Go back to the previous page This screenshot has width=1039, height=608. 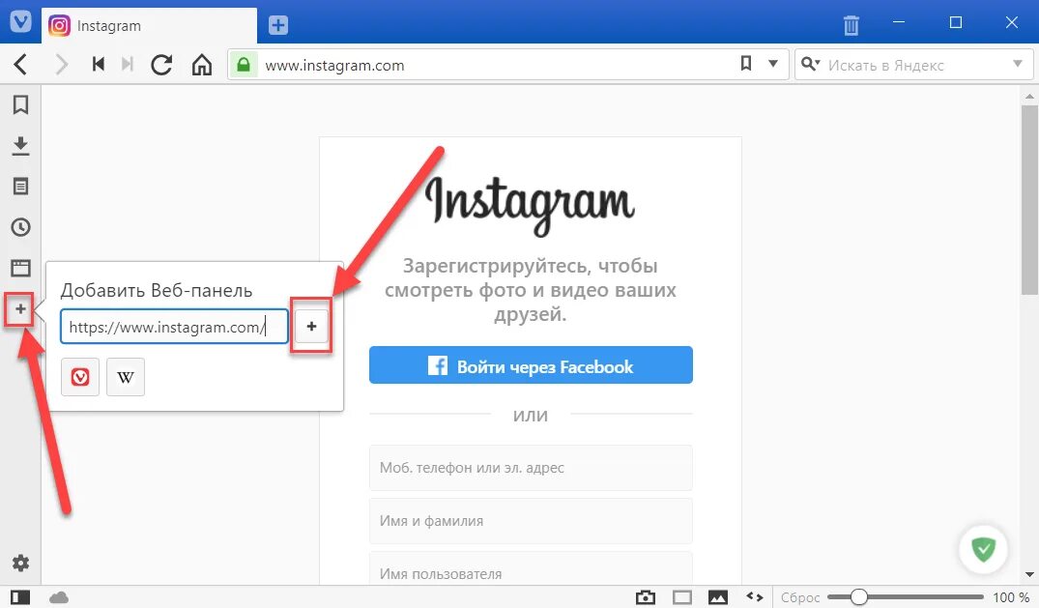click(x=20, y=65)
